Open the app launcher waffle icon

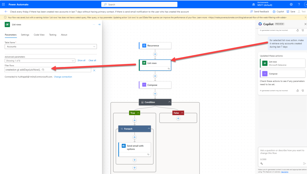click(3, 4)
